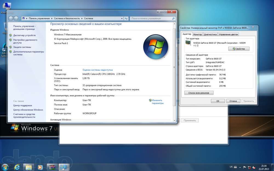Open 'Панель управления - домашняя страница' link

tap(24, 28)
